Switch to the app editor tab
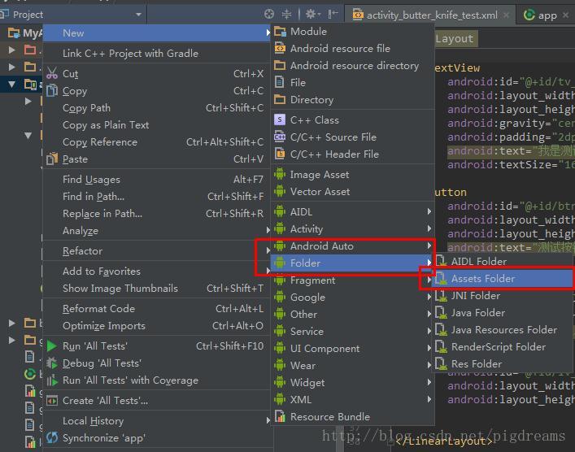The height and width of the screenshot is (452, 575). click(x=547, y=15)
